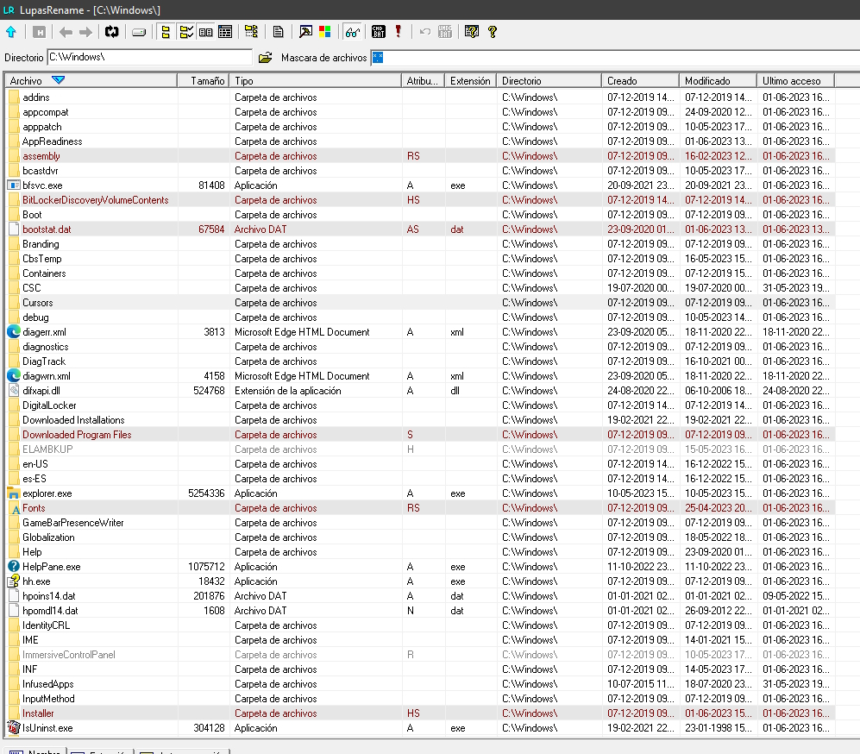
Task: Click 'Extensión de la aplicación' type cell
Action: pyautogui.click(x=287, y=391)
